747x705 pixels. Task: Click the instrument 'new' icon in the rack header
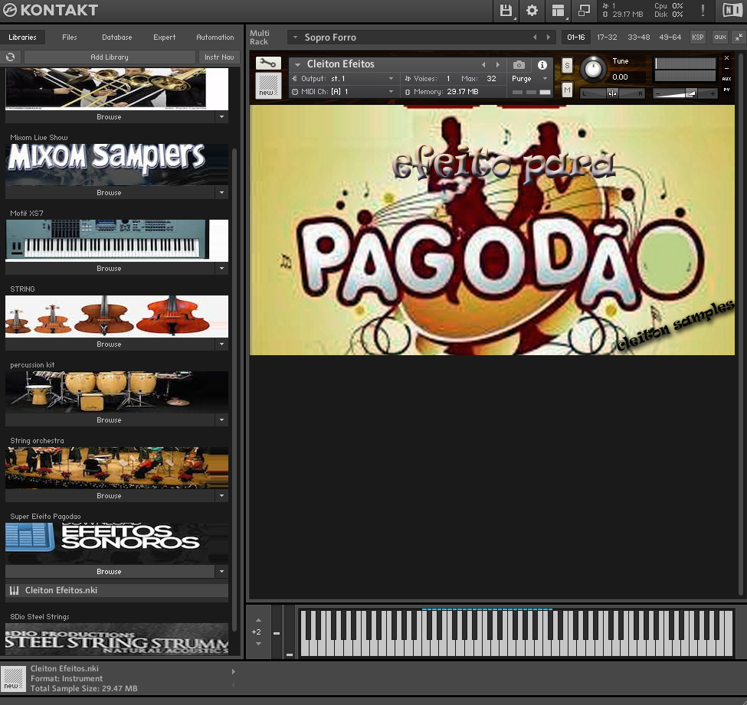tap(268, 86)
